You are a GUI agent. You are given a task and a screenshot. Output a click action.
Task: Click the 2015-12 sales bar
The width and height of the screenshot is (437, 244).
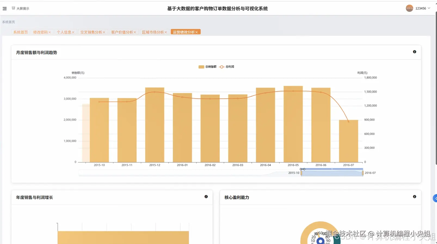(x=155, y=125)
